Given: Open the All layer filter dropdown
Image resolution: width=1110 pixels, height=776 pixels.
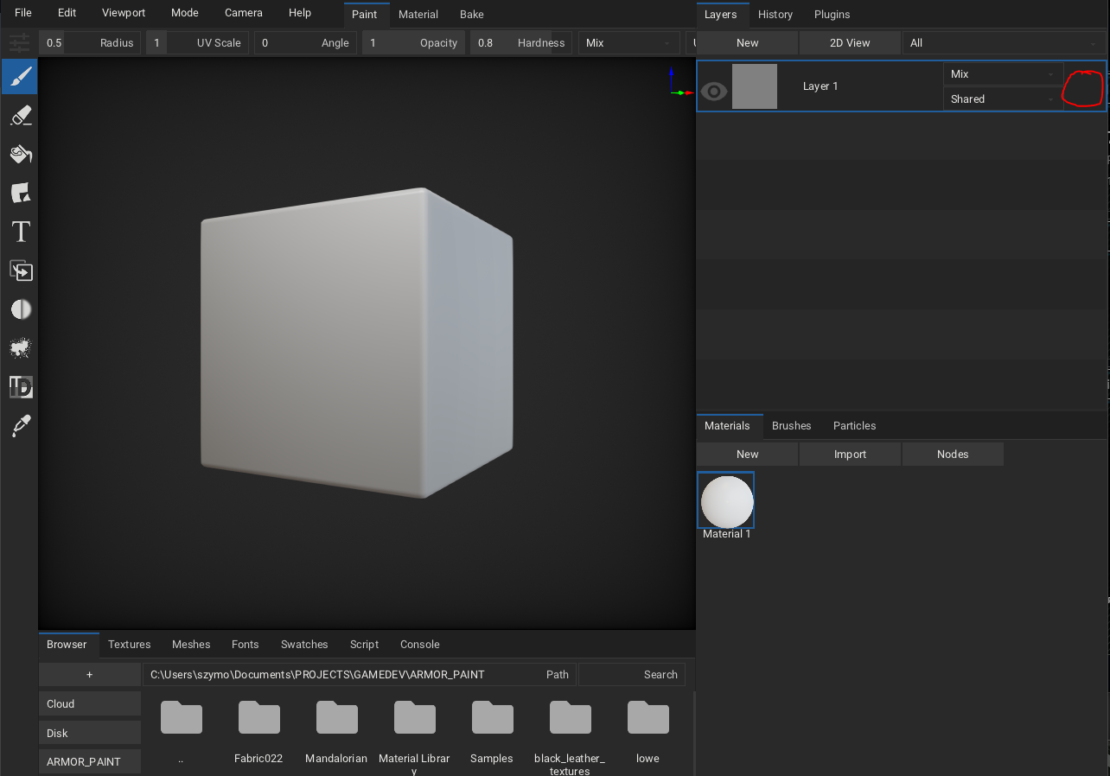Looking at the screenshot, I should pyautogui.click(x=1003, y=42).
